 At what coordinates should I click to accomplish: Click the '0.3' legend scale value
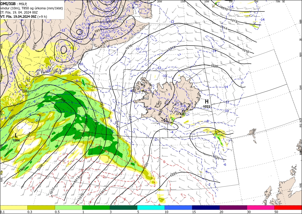click(x=30, y=212)
